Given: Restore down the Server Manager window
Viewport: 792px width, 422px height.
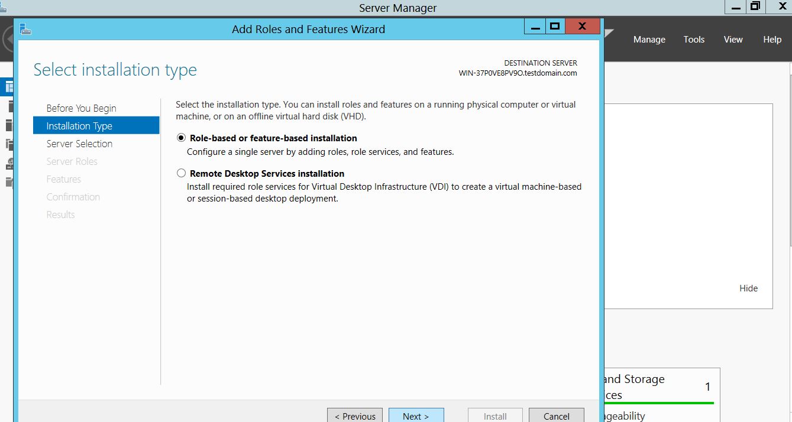Looking at the screenshot, I should 755,7.
